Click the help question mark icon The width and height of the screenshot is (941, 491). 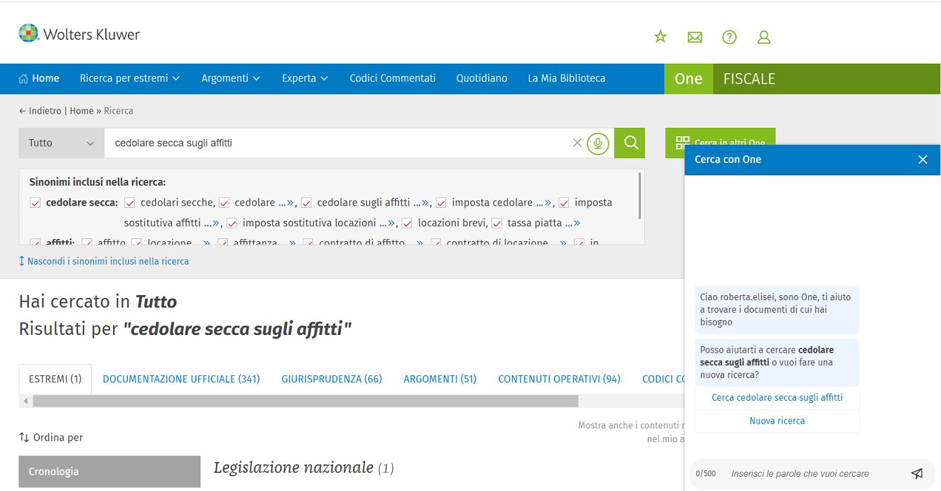point(729,37)
